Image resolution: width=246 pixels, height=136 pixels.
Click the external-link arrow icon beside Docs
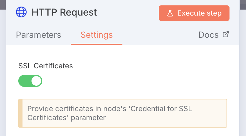(x=226, y=34)
